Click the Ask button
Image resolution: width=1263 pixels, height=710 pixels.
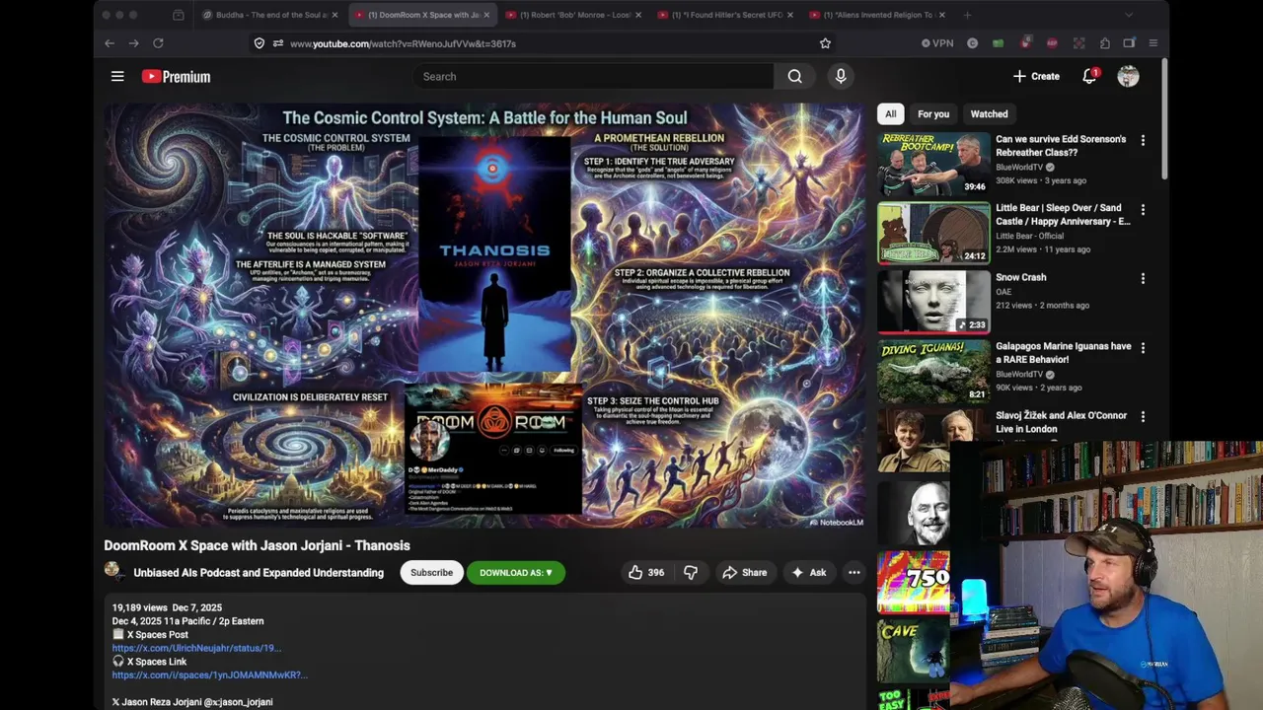point(808,572)
